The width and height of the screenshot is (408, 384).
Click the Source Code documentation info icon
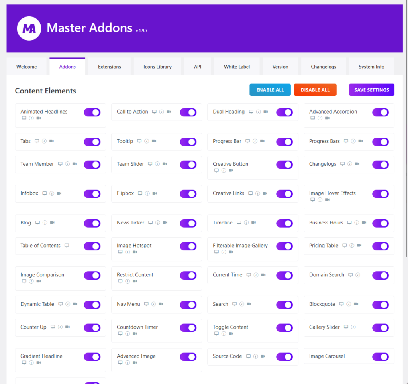click(x=256, y=356)
